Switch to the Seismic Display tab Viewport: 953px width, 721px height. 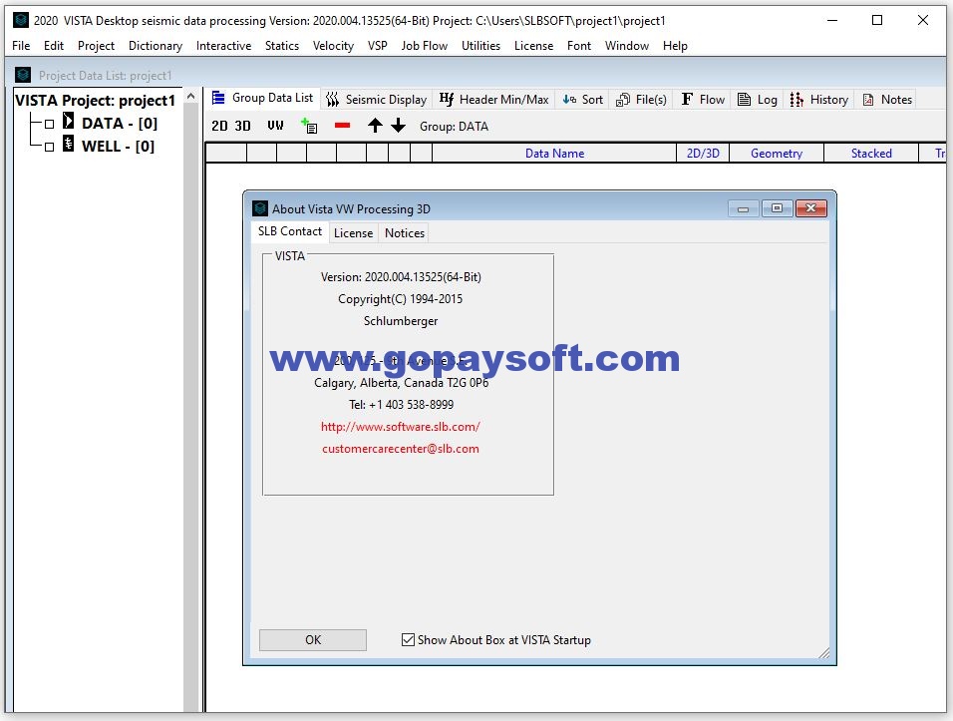[x=376, y=99]
